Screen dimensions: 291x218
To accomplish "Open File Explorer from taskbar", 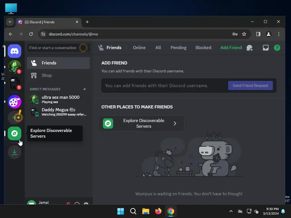I will 146,211.
